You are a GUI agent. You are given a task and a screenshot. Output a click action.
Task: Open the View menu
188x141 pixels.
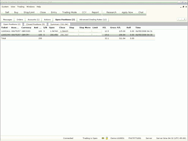[13, 7]
